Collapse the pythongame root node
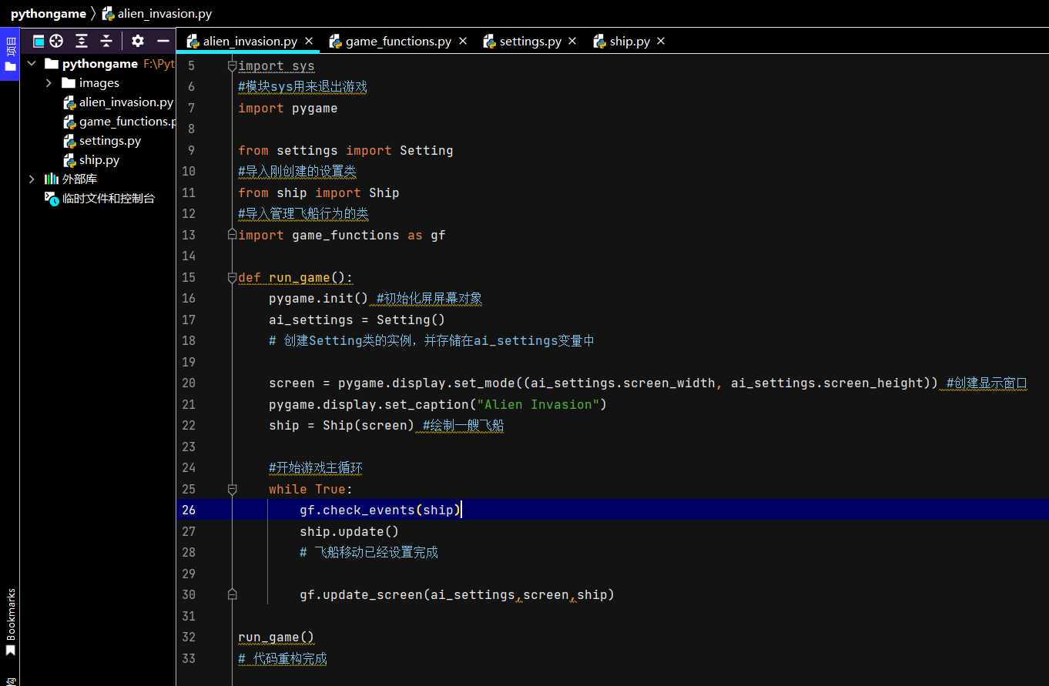Image resolution: width=1049 pixels, height=686 pixels. pyautogui.click(x=32, y=63)
